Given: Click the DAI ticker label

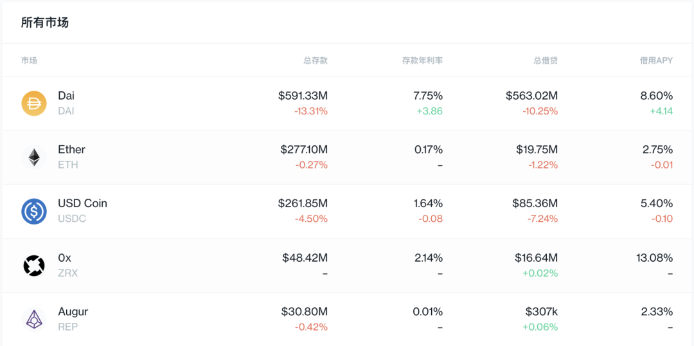Looking at the screenshot, I should pyautogui.click(x=66, y=111).
